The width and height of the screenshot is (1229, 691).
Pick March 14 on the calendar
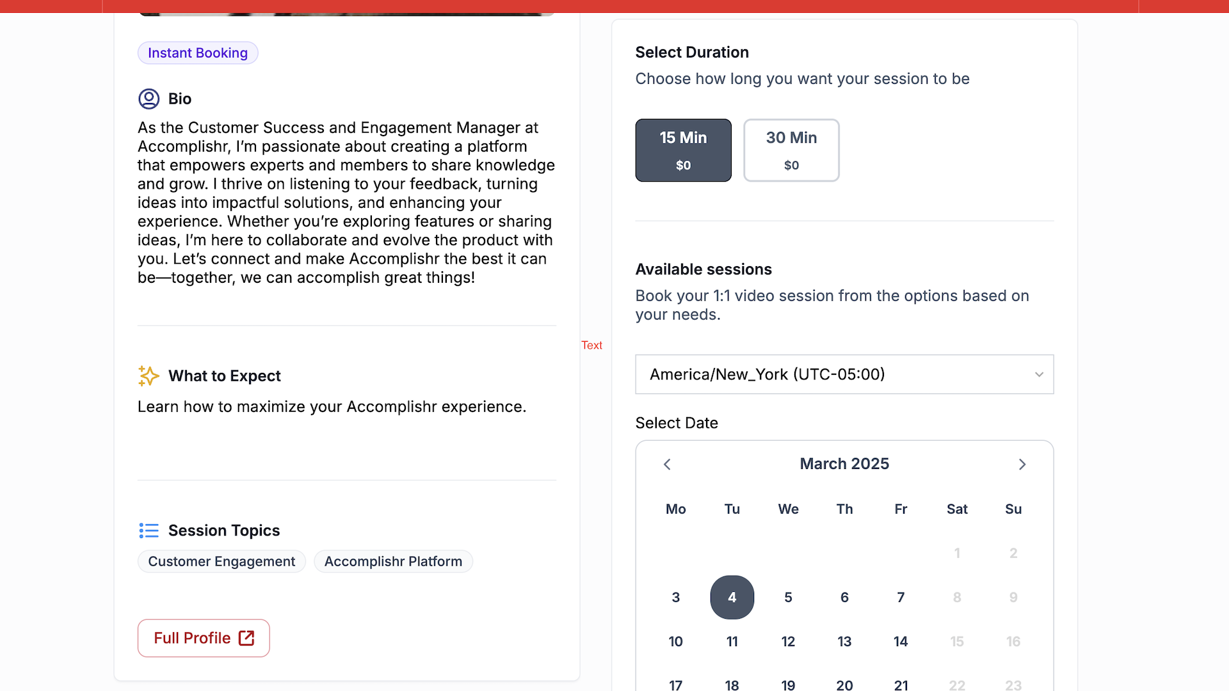(x=901, y=641)
